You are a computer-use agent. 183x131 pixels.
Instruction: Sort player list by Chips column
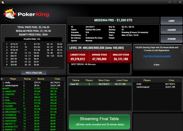(58, 79)
